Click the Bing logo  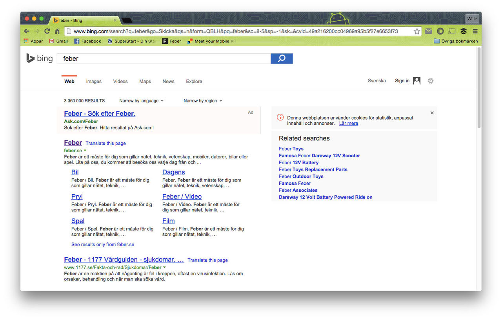(x=39, y=58)
